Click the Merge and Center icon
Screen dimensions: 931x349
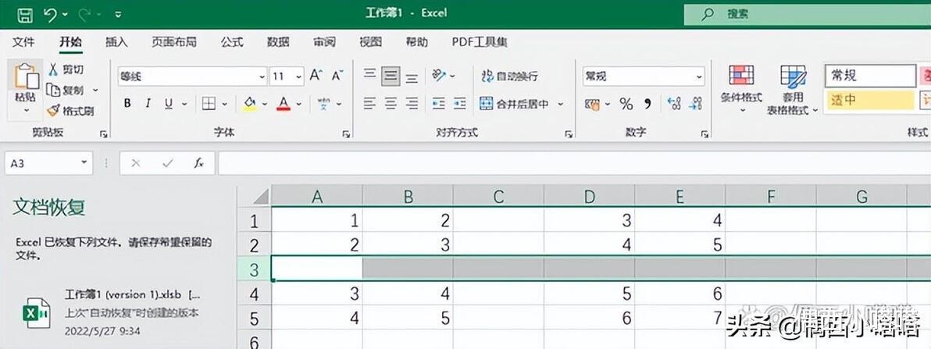[487, 104]
